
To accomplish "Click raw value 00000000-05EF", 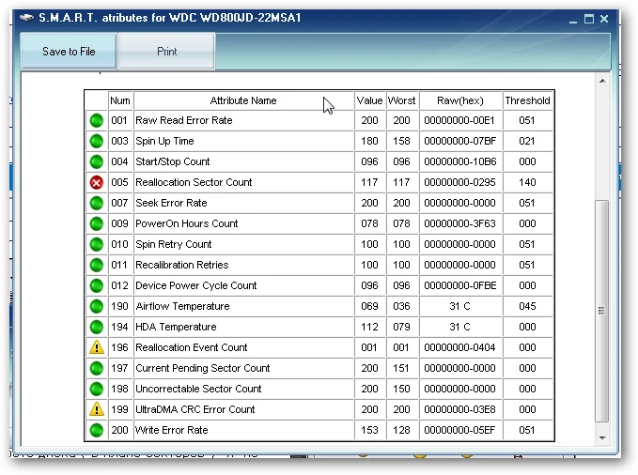I will (459, 430).
